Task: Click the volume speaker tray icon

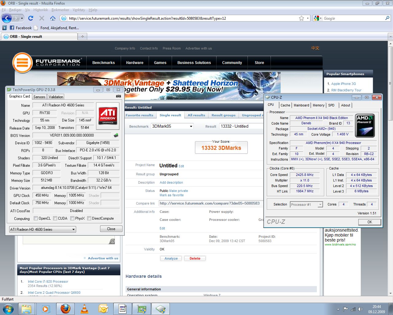Action: (360, 309)
